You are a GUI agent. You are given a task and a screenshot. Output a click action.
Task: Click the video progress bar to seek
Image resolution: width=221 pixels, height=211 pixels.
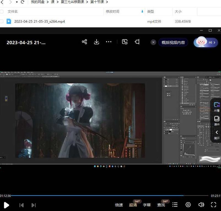(110, 196)
